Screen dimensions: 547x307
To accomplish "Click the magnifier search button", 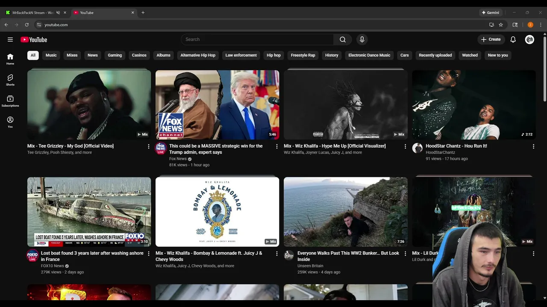I will (x=343, y=40).
